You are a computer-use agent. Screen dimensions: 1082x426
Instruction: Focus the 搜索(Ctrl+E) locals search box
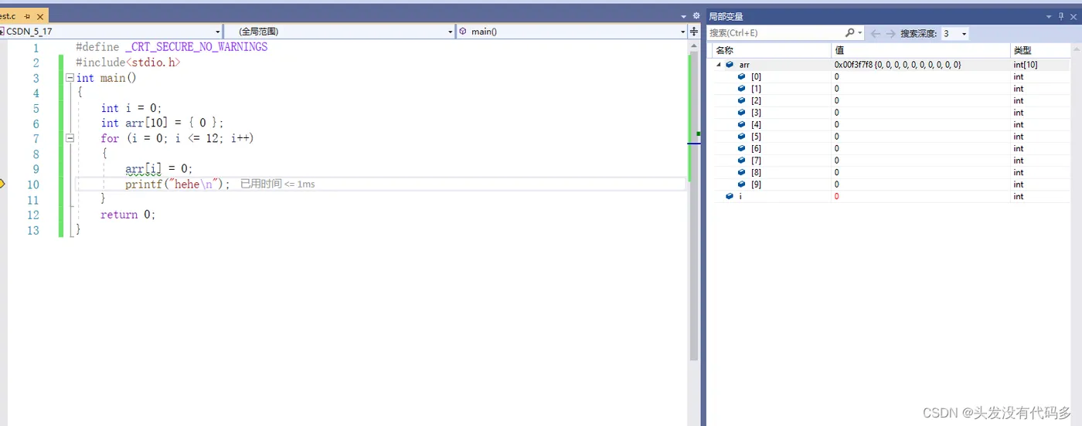click(775, 32)
